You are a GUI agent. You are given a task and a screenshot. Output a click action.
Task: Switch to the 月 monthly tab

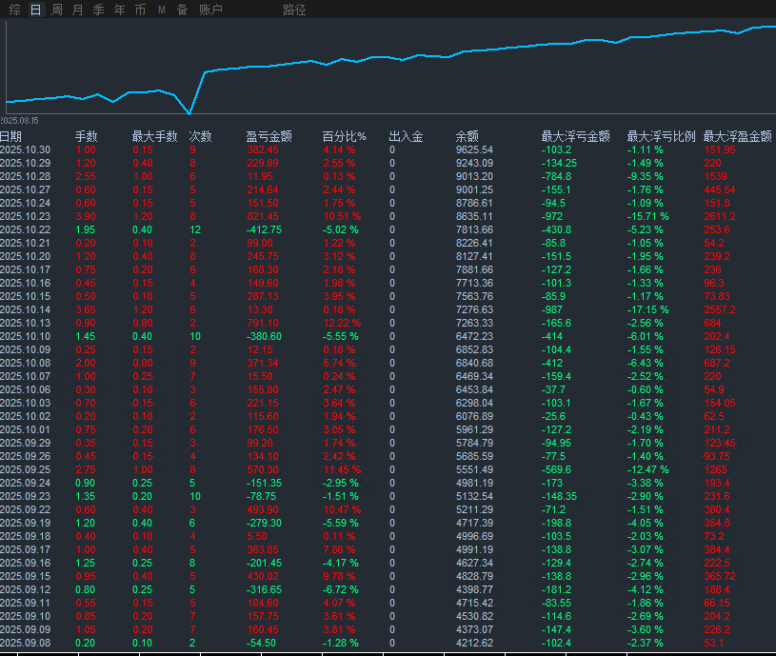tap(78, 10)
